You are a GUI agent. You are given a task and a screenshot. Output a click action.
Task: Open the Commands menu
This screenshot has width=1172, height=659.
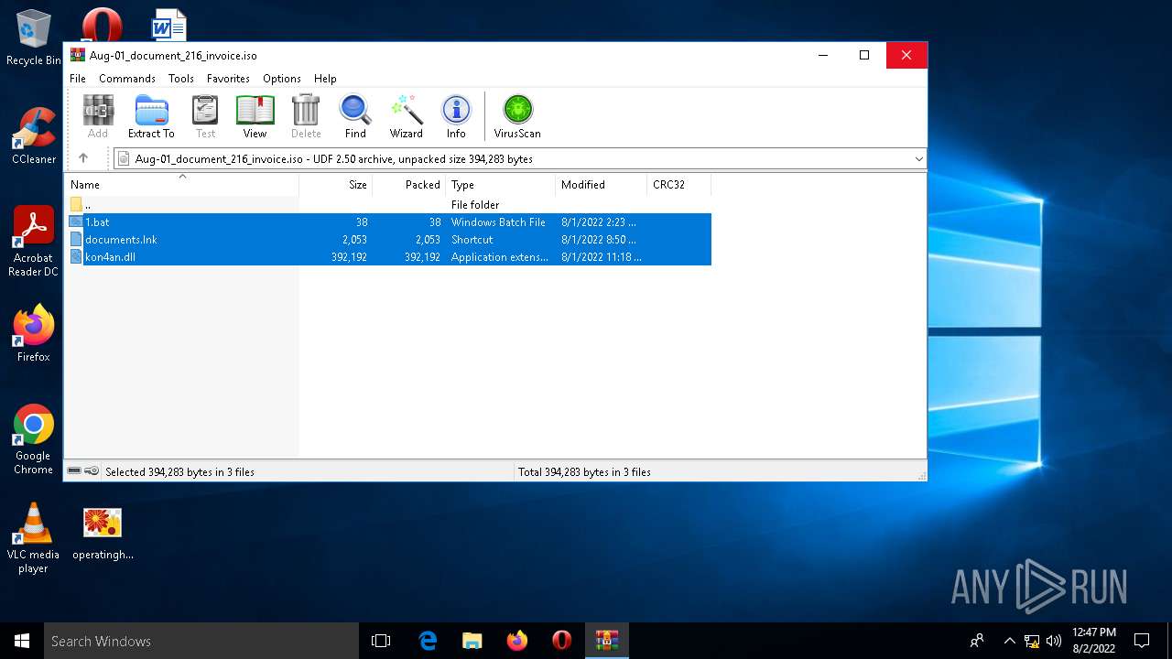click(x=127, y=79)
